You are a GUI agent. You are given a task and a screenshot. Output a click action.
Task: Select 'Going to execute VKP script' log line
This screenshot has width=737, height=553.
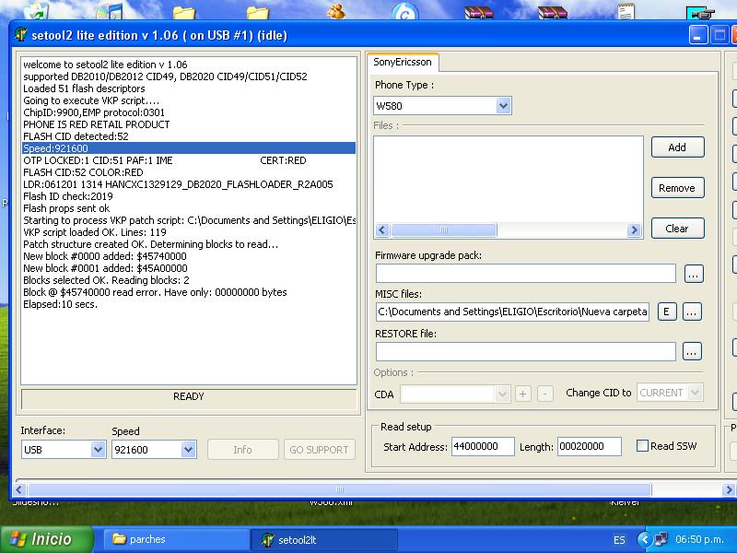click(91, 100)
